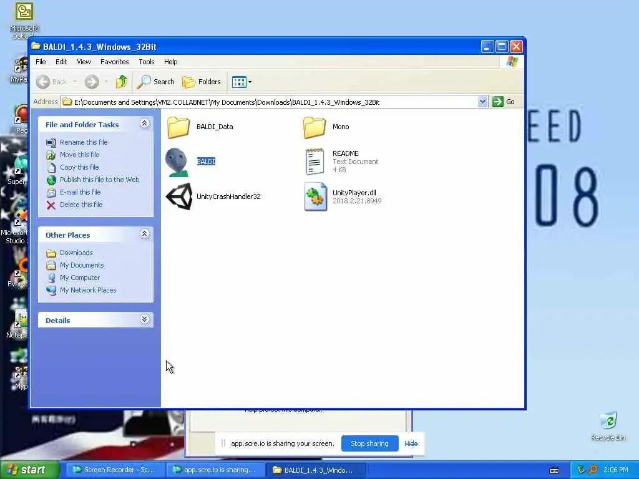Select the BALDI application icon

177,162
